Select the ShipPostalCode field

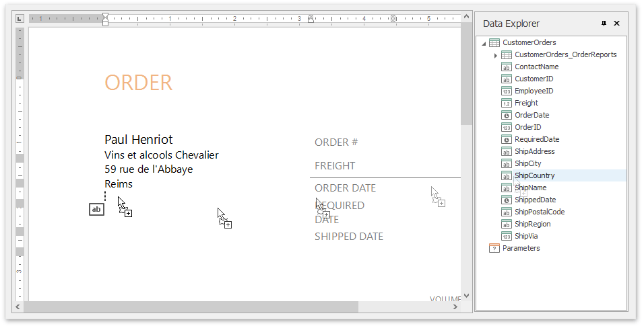[x=540, y=212]
